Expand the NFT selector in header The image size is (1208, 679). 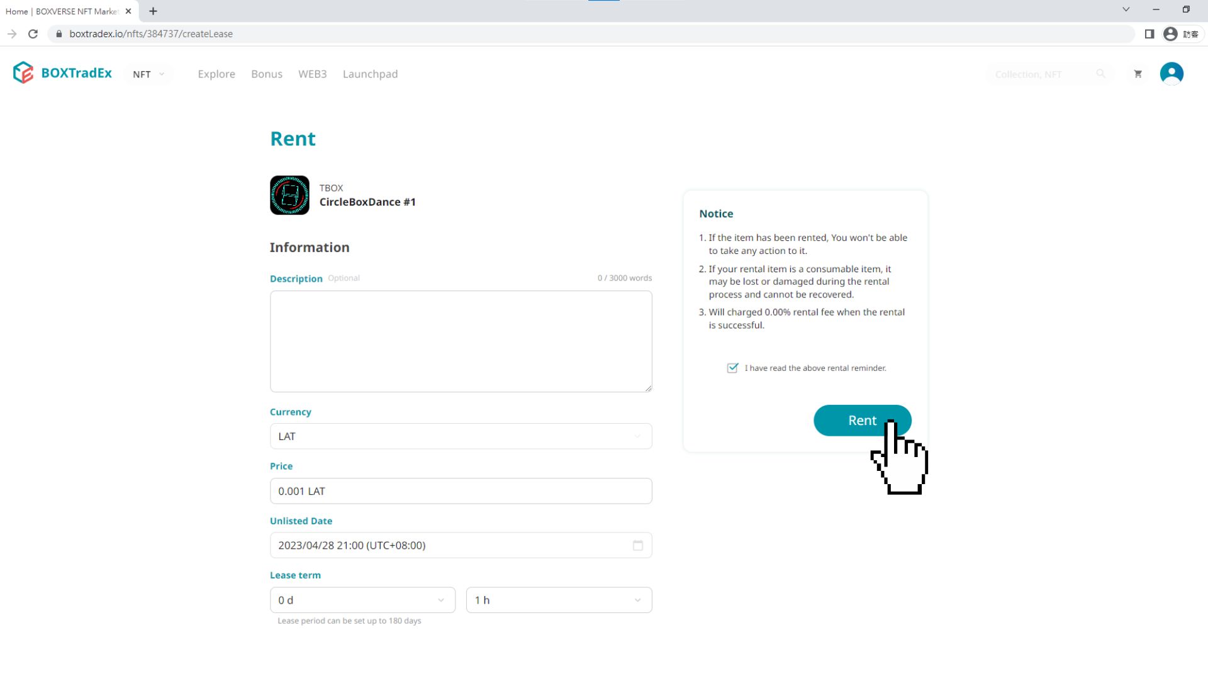[148, 74]
